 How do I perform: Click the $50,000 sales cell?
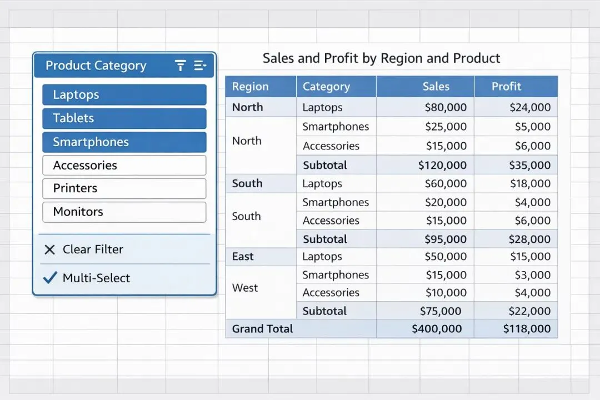[x=425, y=257]
